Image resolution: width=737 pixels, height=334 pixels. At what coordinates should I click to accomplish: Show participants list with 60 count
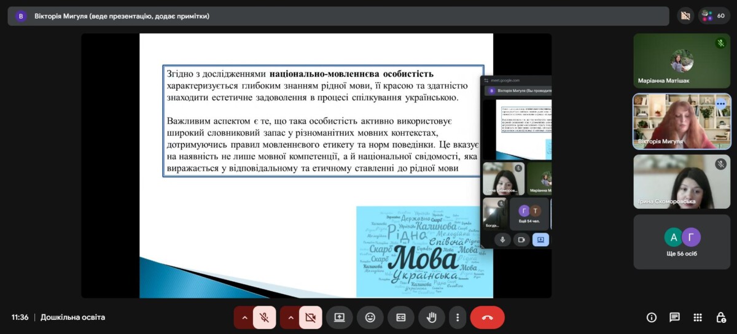pyautogui.click(x=714, y=16)
